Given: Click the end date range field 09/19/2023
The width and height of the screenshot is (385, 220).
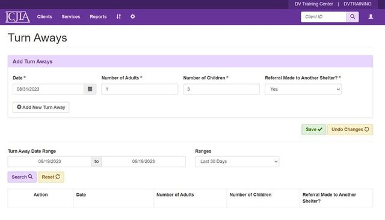Looking at the screenshot, I should (x=143, y=161).
